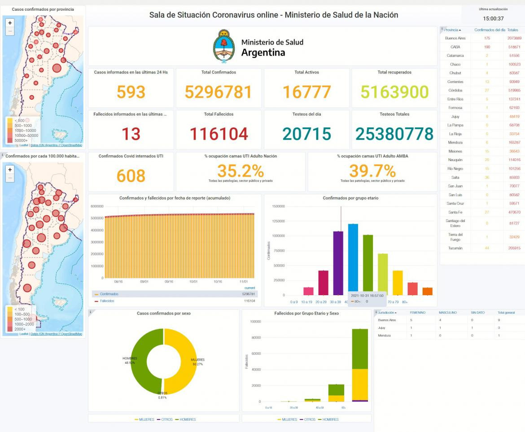Click the green 50 a 59 age group bar
The width and height of the screenshot is (525, 432).
[368, 265]
